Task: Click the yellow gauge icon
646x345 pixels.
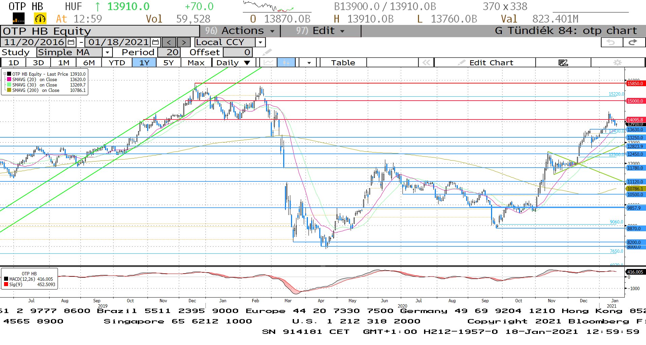Action: (40, 19)
